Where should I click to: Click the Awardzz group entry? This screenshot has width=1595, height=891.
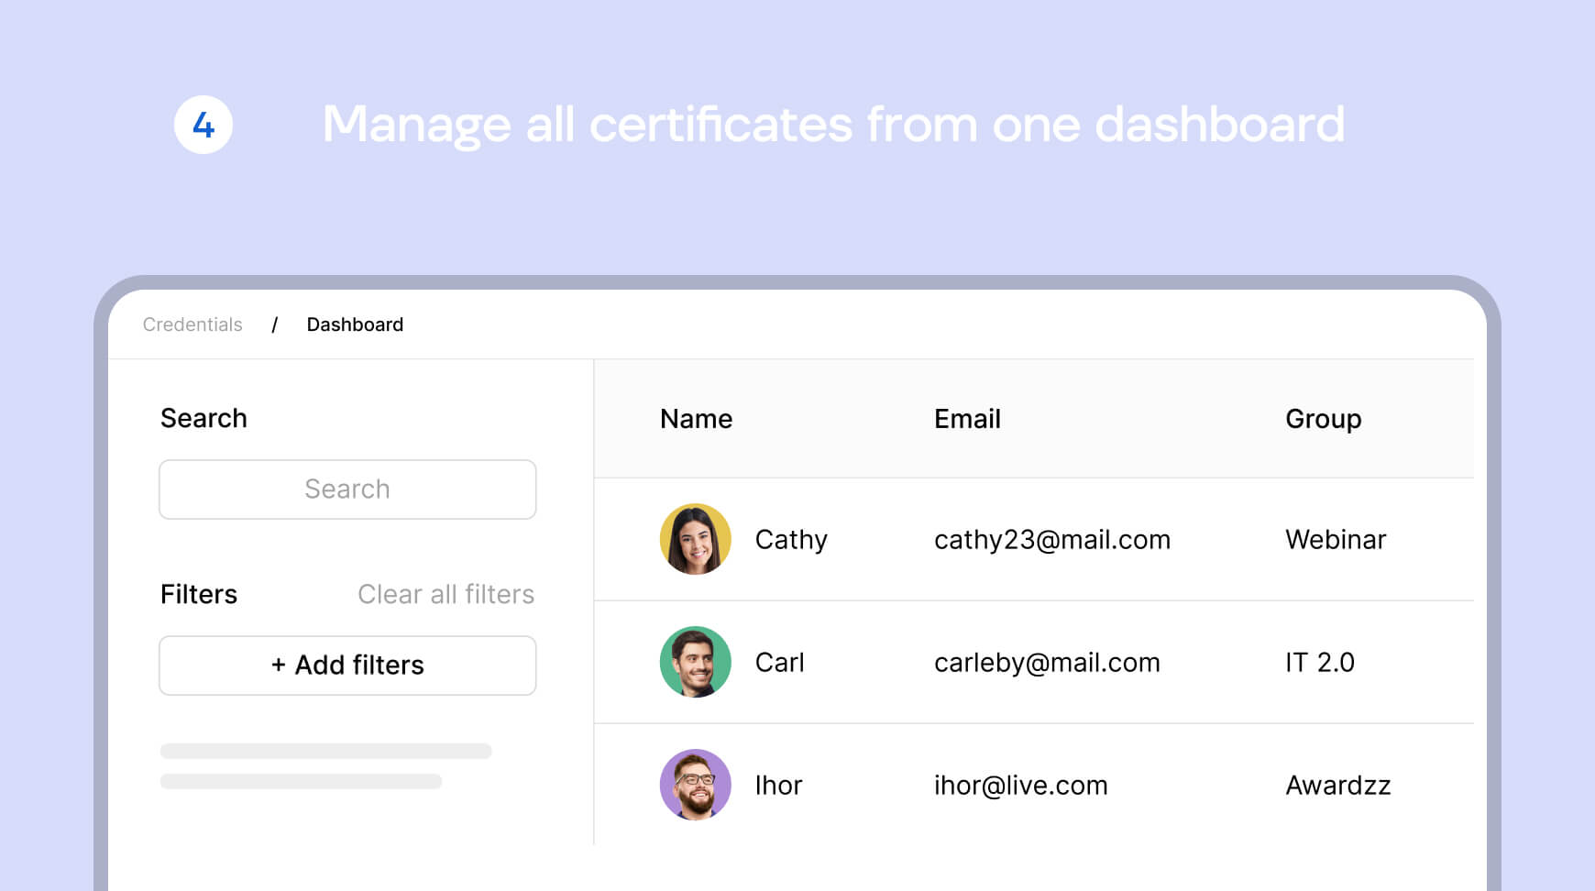point(1338,786)
